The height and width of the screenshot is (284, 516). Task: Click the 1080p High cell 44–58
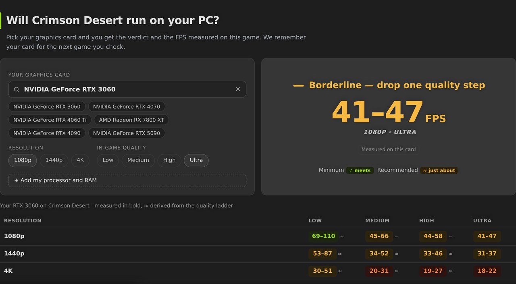(433, 236)
